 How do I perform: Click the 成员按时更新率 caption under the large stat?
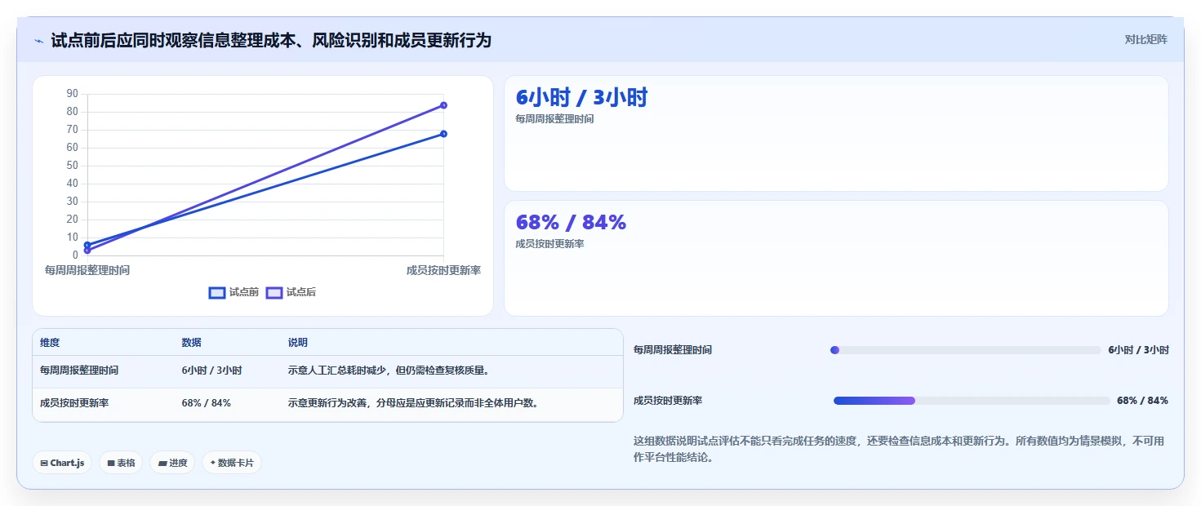coord(549,244)
